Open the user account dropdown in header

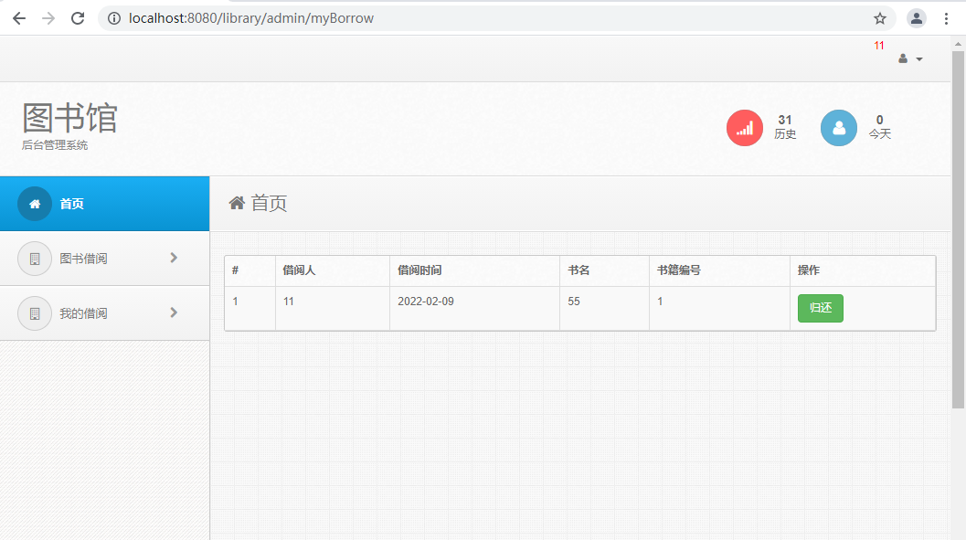click(x=910, y=59)
